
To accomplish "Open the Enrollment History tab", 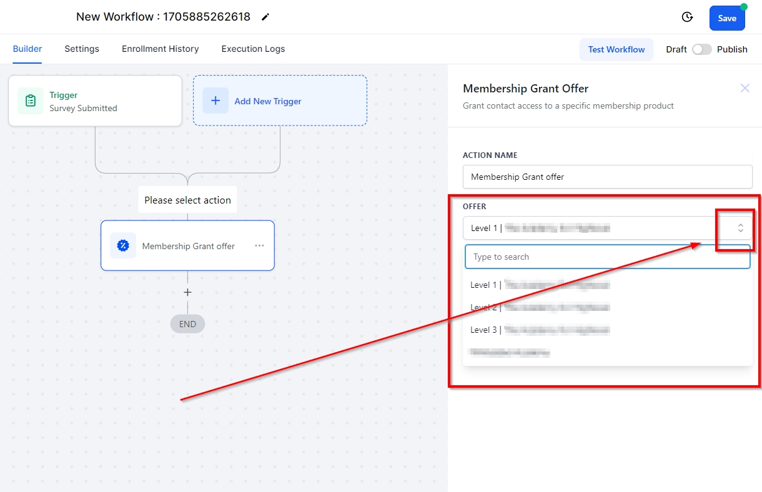I will 160,49.
